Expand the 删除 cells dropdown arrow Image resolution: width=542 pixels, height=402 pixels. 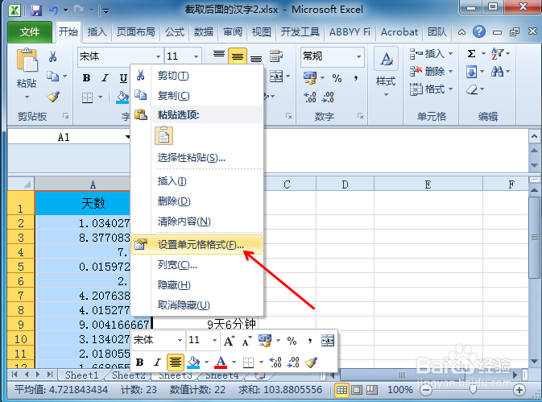pyautogui.click(x=450, y=72)
